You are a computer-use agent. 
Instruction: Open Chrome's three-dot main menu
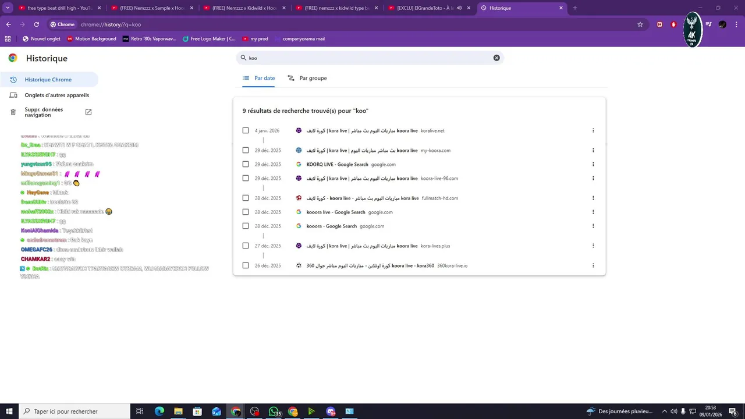(736, 24)
